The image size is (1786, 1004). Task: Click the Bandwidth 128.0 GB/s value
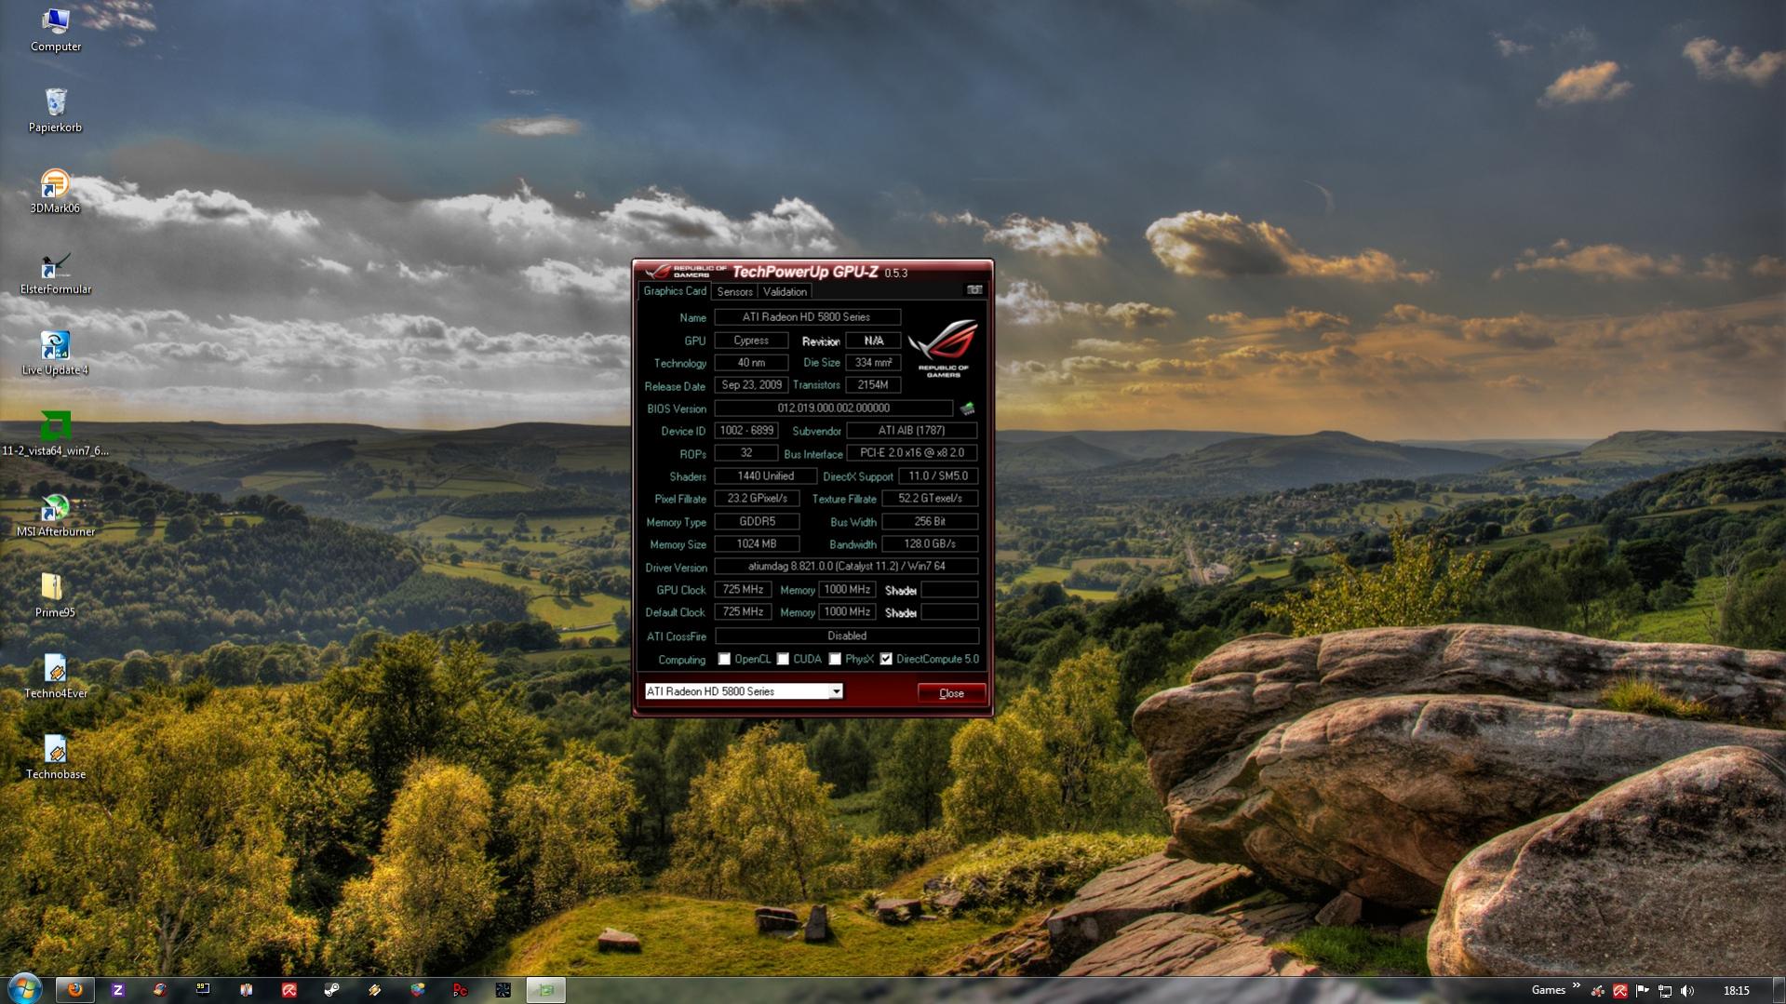pyautogui.click(x=930, y=544)
